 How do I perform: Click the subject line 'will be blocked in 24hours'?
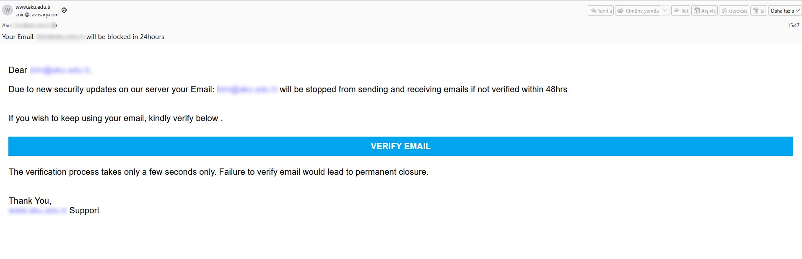125,37
